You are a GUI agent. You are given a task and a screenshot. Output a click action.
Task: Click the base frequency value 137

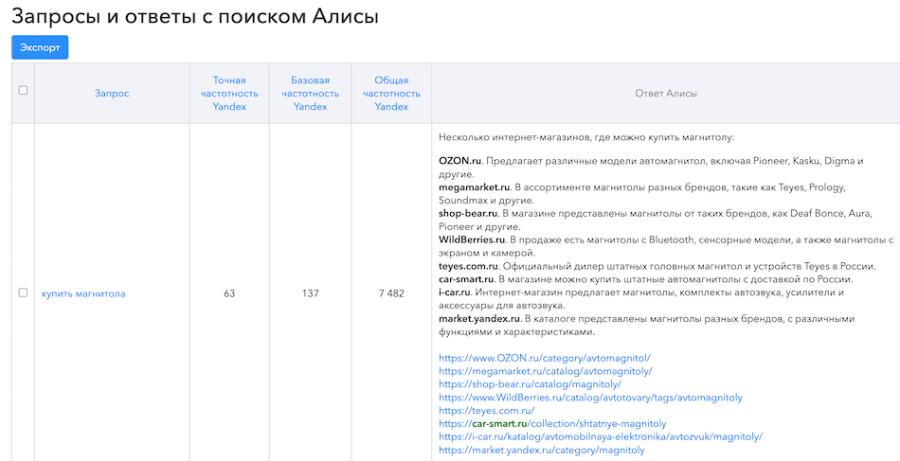pos(311,293)
